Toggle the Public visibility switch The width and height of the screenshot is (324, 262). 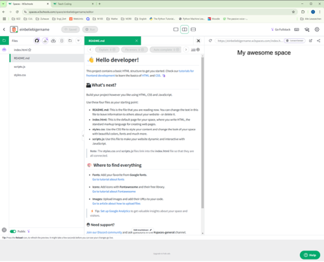(13, 232)
